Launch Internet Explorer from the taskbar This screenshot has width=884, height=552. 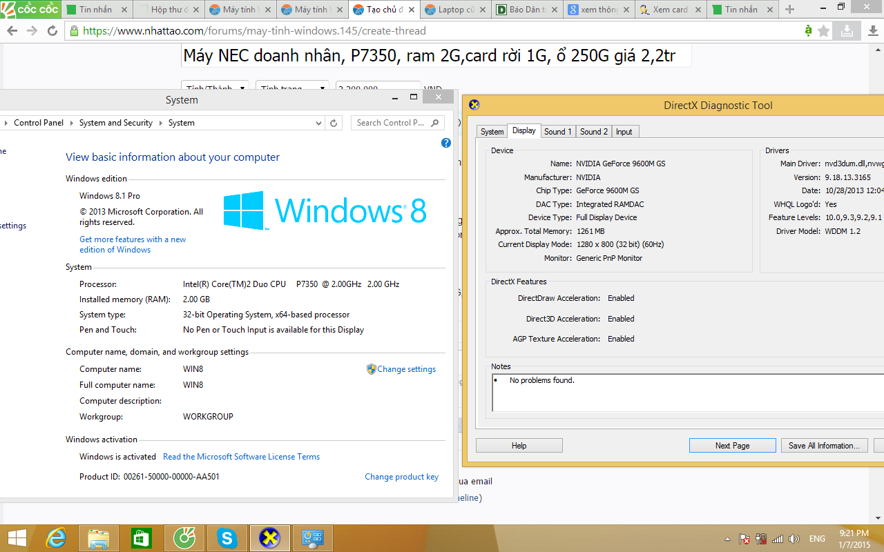click(56, 538)
